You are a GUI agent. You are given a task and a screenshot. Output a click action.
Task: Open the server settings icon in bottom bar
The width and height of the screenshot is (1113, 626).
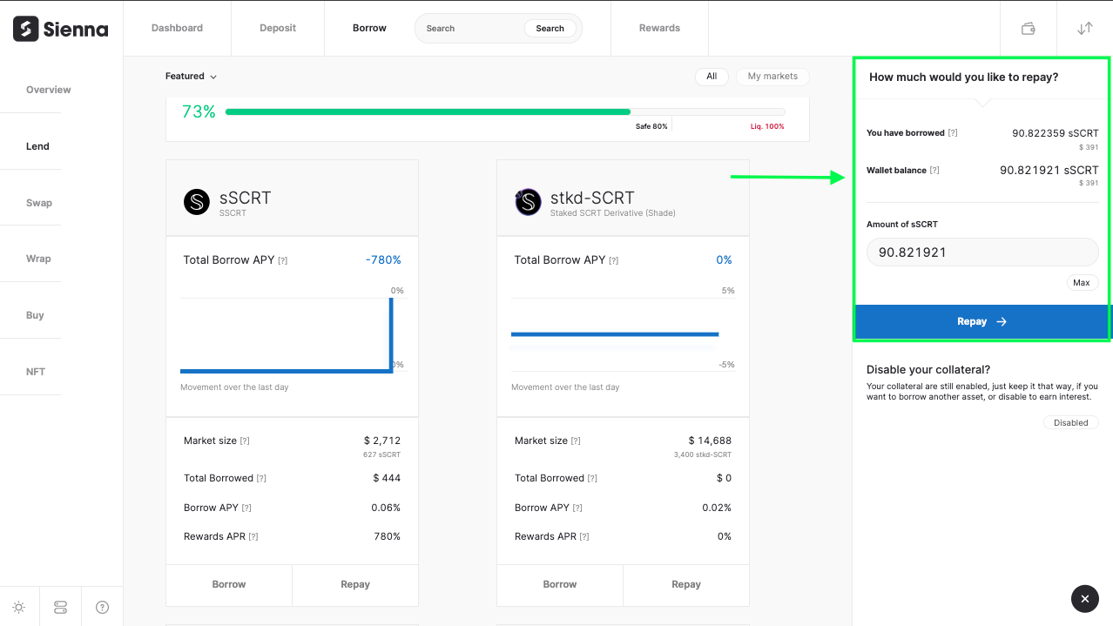[x=60, y=607]
